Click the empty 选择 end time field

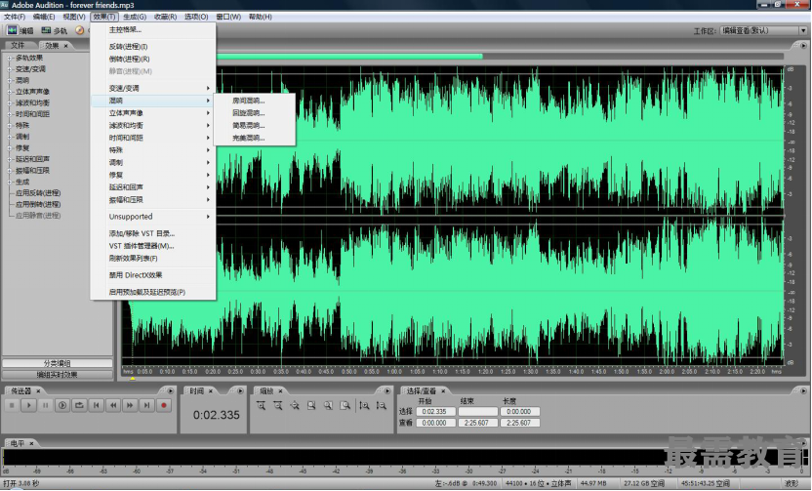tap(478, 412)
